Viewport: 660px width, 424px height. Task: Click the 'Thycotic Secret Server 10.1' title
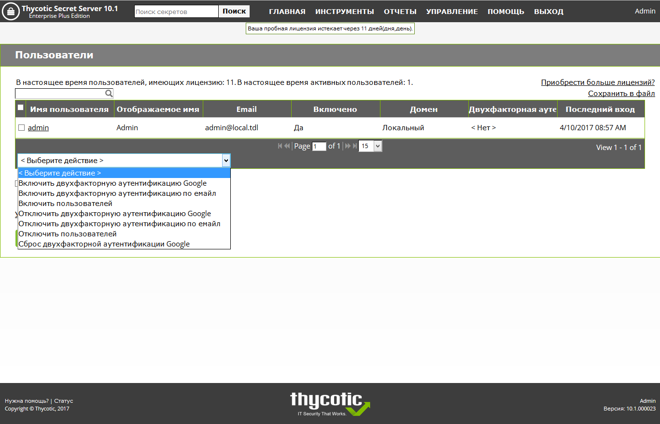click(x=70, y=8)
